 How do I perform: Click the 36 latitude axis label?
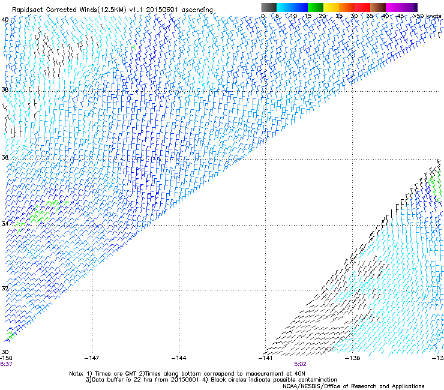[5, 157]
